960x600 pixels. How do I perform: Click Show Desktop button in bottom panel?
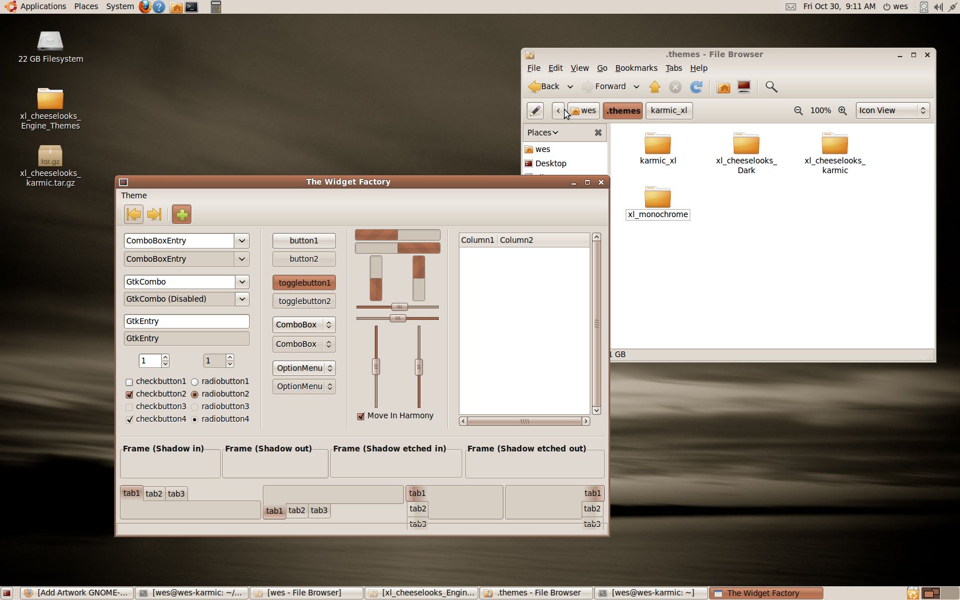[x=7, y=593]
